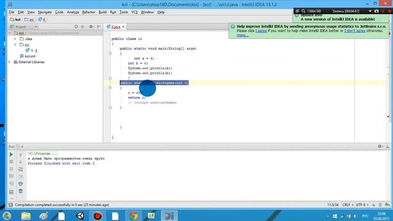
Task: Click the Stop process icon in Run panel
Action: (x=11, y=161)
